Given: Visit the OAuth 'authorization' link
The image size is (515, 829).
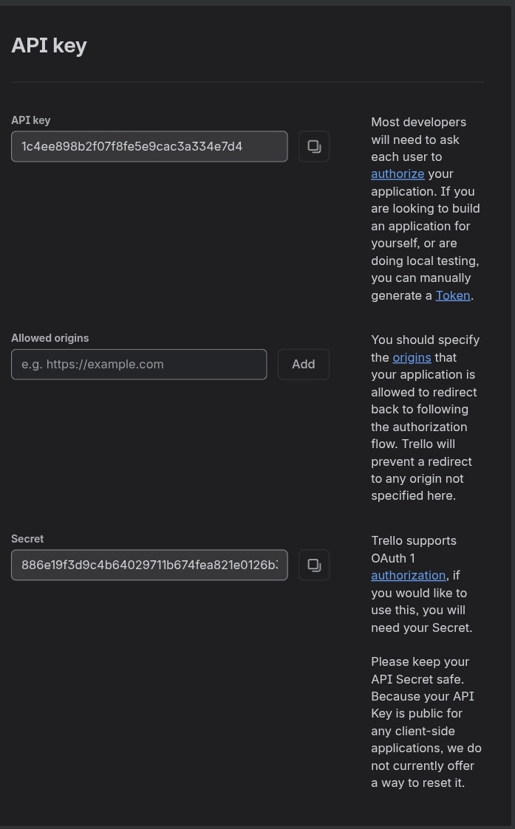Looking at the screenshot, I should [408, 575].
